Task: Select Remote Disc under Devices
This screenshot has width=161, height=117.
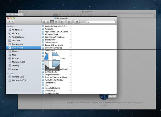Action: [23, 77]
